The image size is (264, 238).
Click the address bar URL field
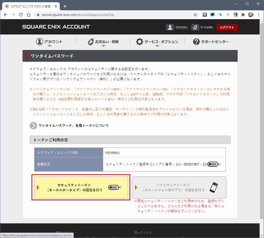(x=116, y=15)
